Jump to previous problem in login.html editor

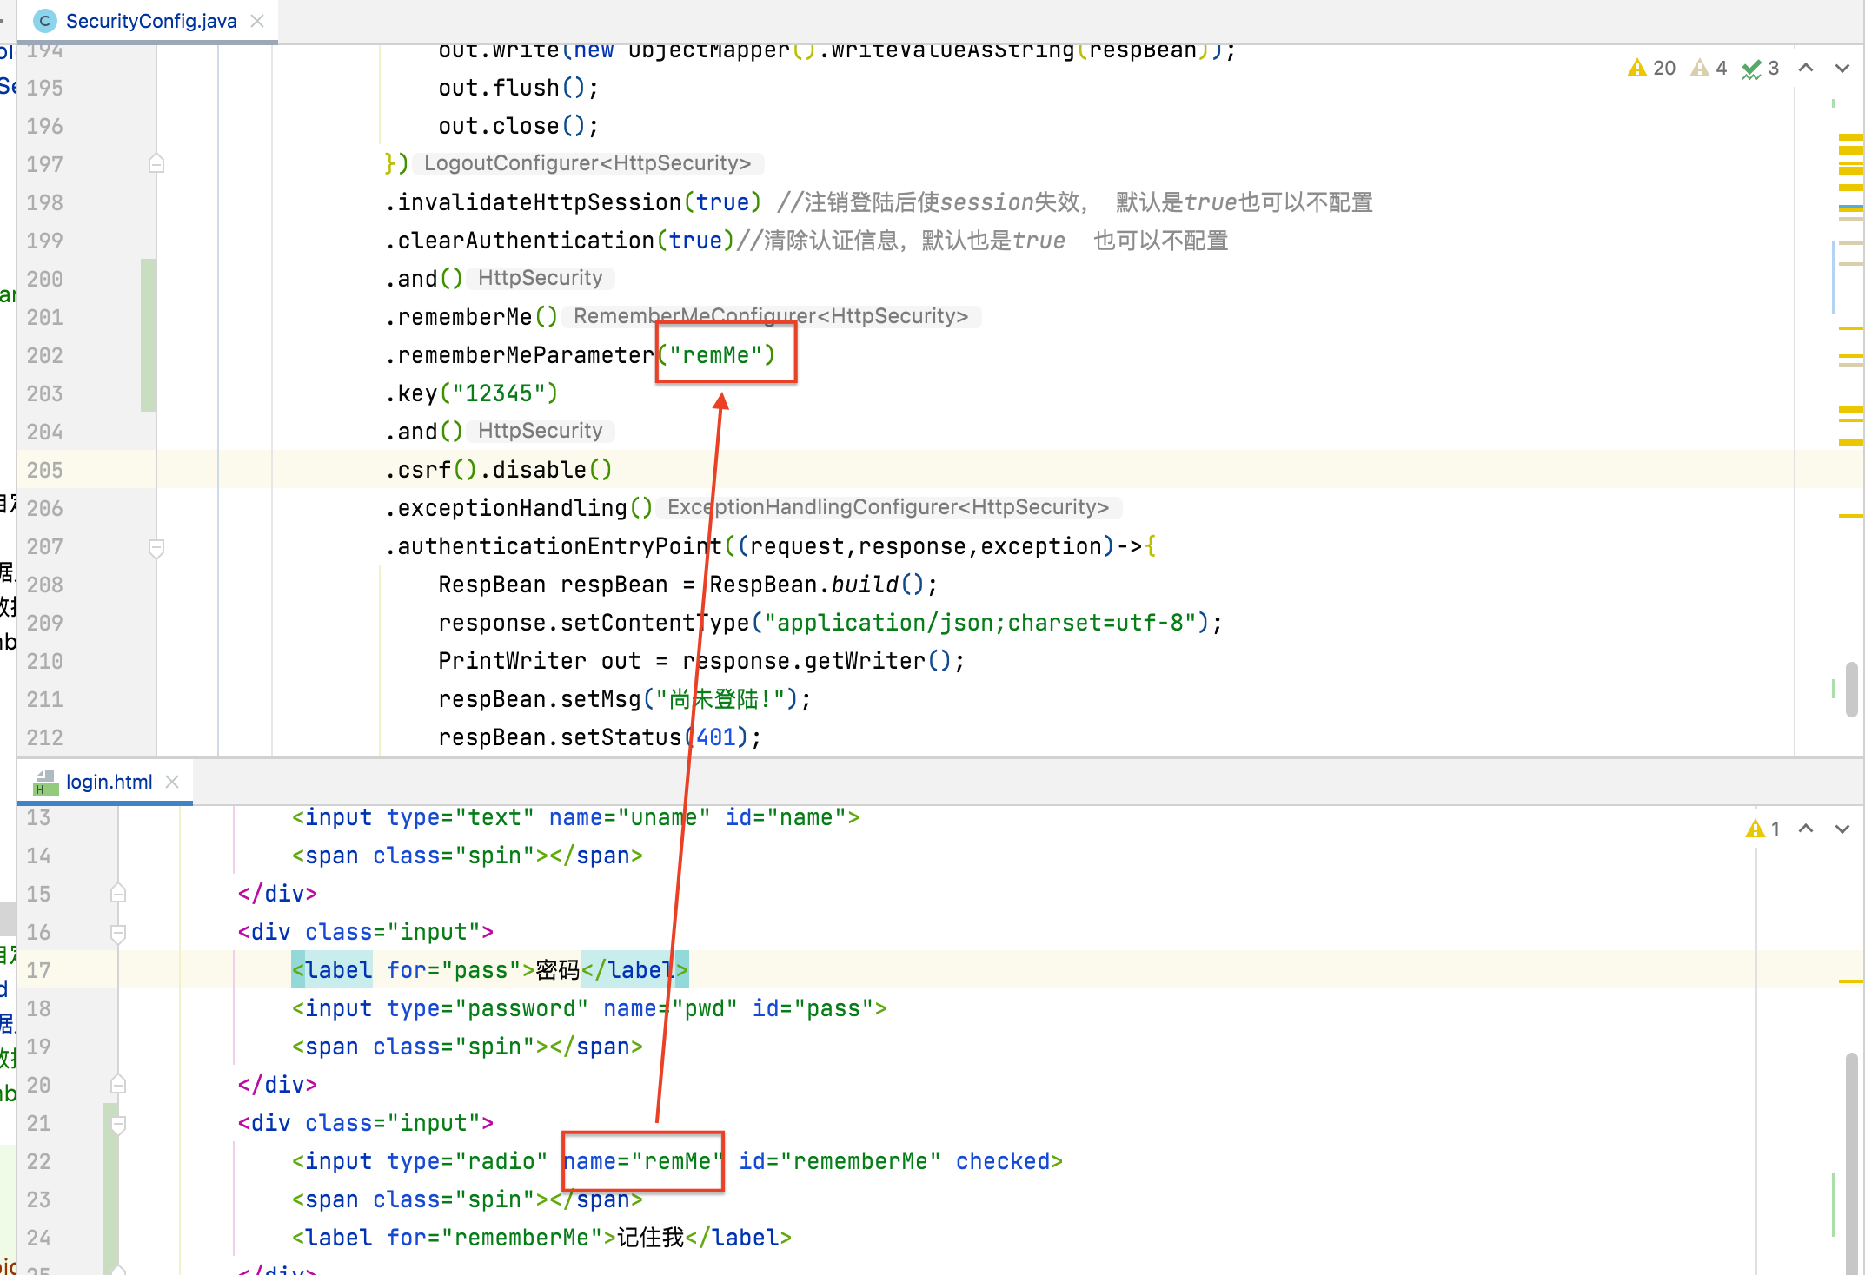pos(1806,829)
